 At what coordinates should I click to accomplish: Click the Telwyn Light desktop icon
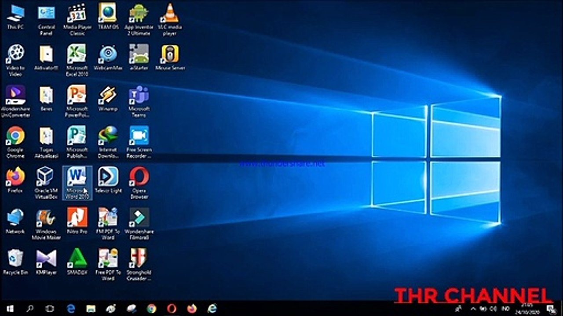point(108,180)
